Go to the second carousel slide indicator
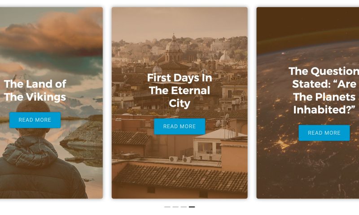359x215 pixels. point(175,207)
